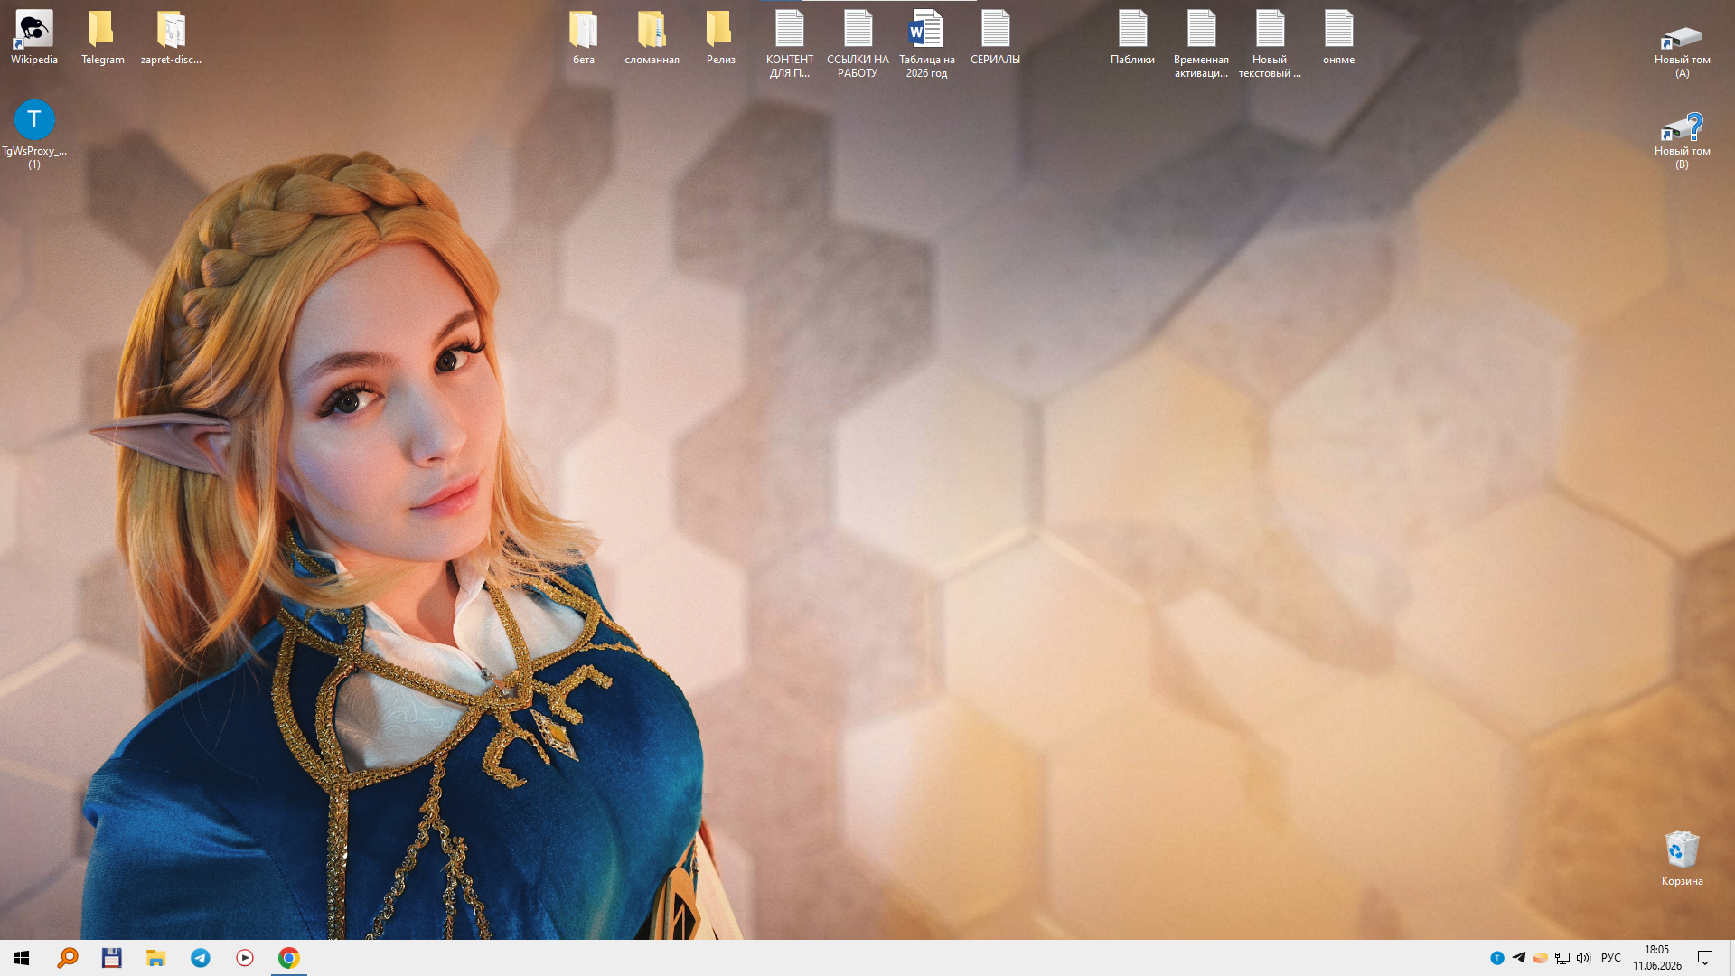Select the сломанная folder
The image size is (1735, 976).
[x=652, y=38]
